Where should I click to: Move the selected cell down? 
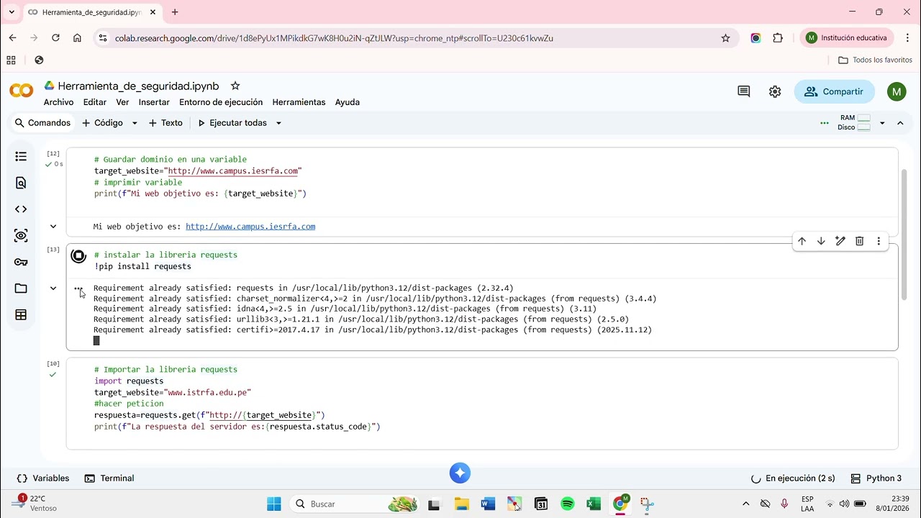pos(821,241)
